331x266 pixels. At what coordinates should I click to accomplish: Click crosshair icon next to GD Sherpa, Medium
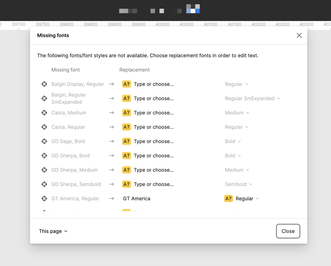pyautogui.click(x=44, y=170)
